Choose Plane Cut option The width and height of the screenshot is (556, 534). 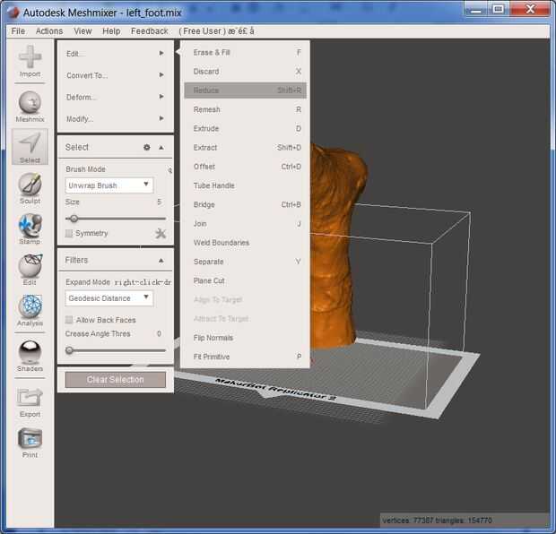point(245,280)
